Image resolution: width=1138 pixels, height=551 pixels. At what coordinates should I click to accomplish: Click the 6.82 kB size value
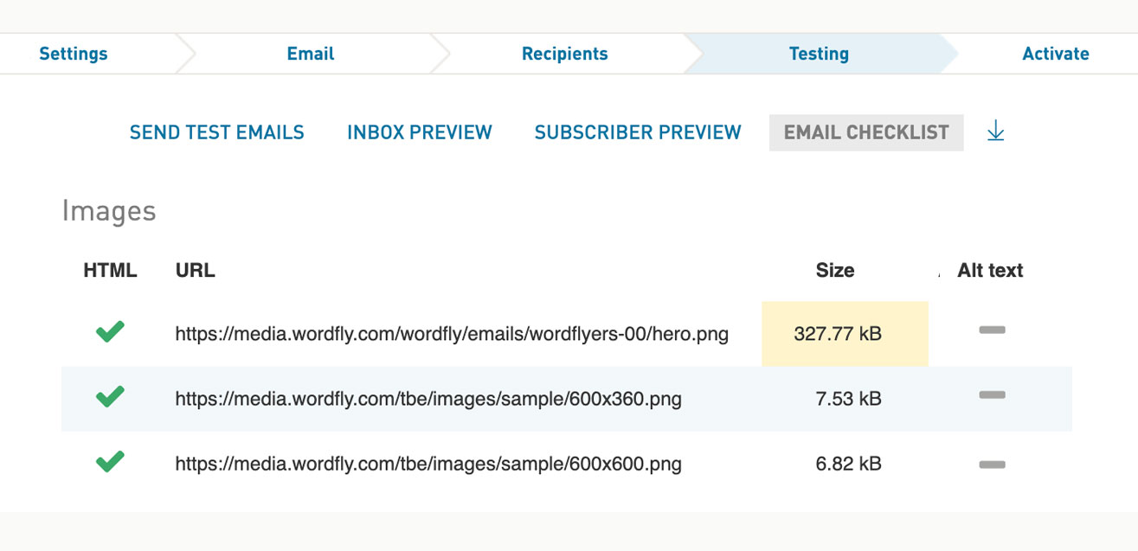(x=848, y=464)
